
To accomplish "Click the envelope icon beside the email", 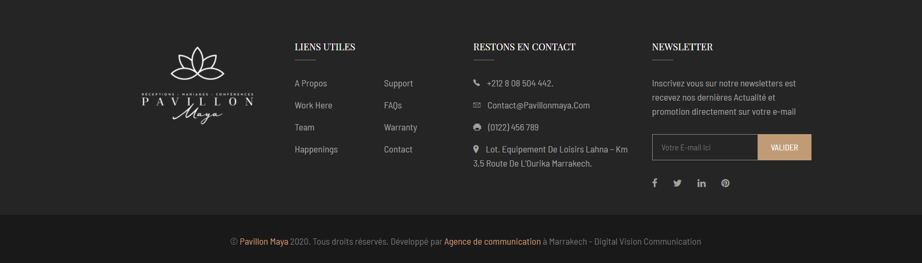I will [477, 105].
